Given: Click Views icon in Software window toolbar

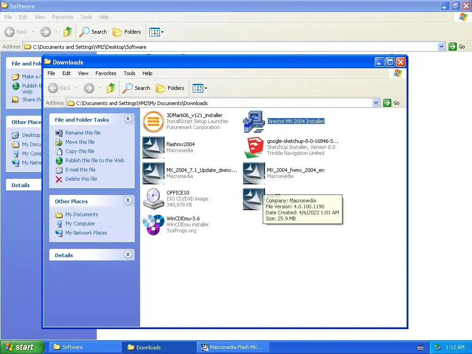Looking at the screenshot, I should (154, 32).
